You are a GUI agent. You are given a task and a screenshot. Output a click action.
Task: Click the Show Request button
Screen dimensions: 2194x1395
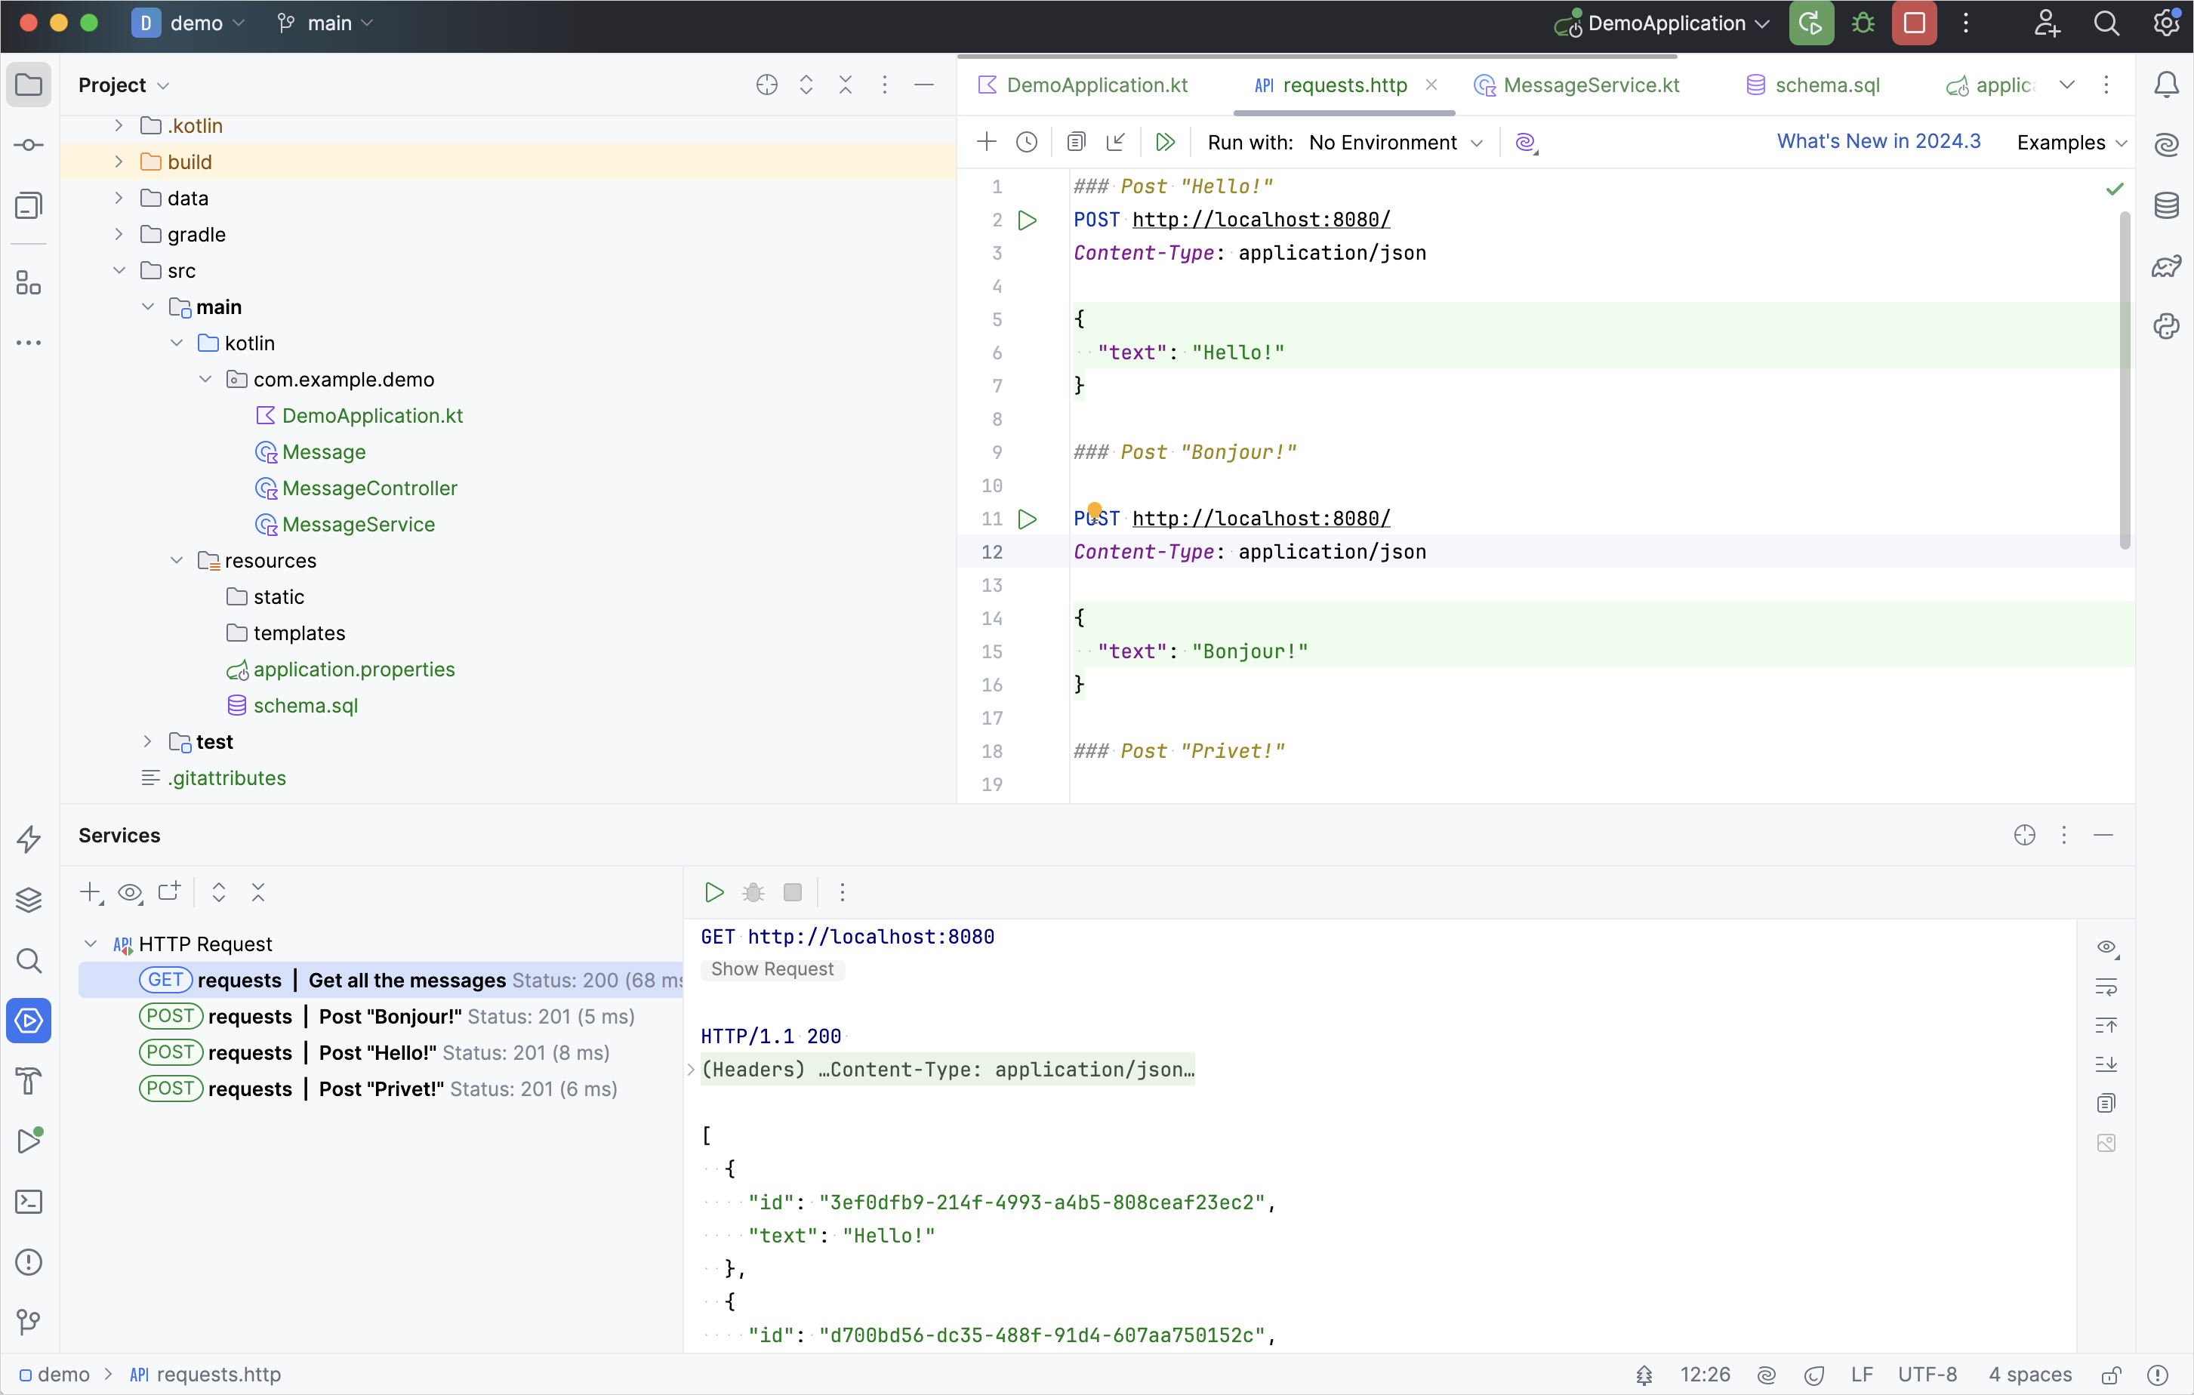coord(772,968)
